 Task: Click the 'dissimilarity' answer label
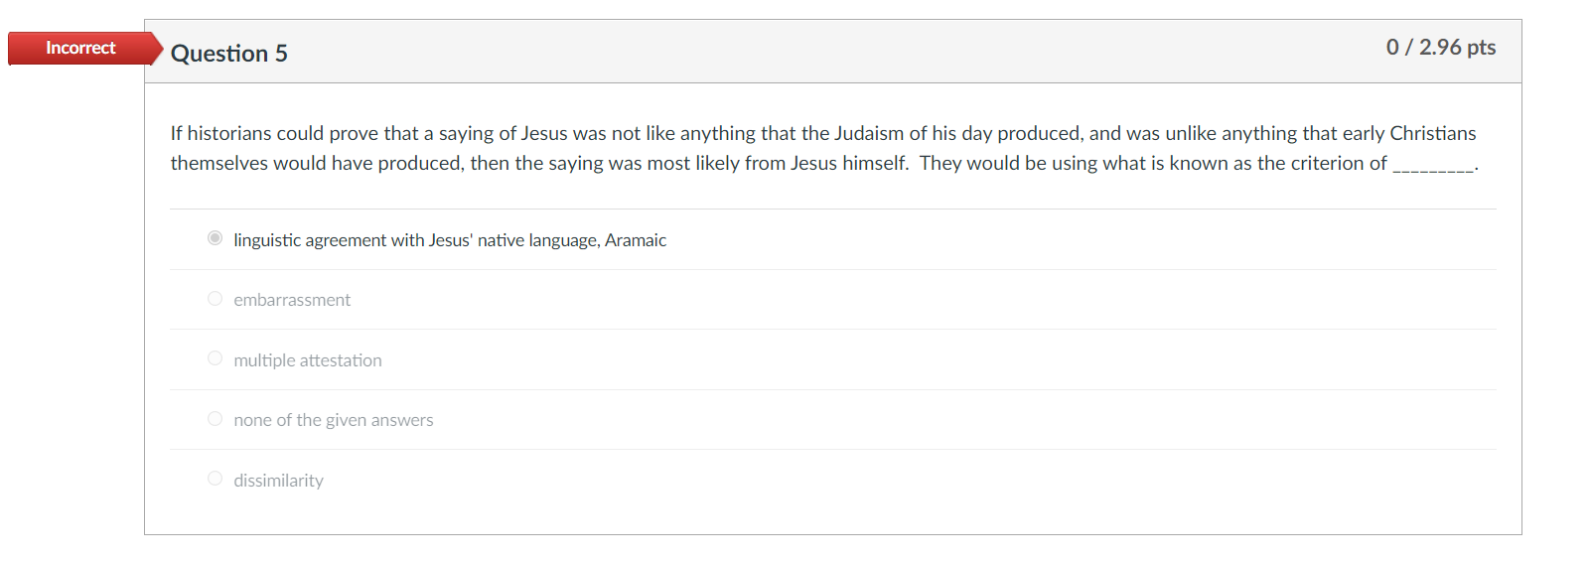pos(279,481)
